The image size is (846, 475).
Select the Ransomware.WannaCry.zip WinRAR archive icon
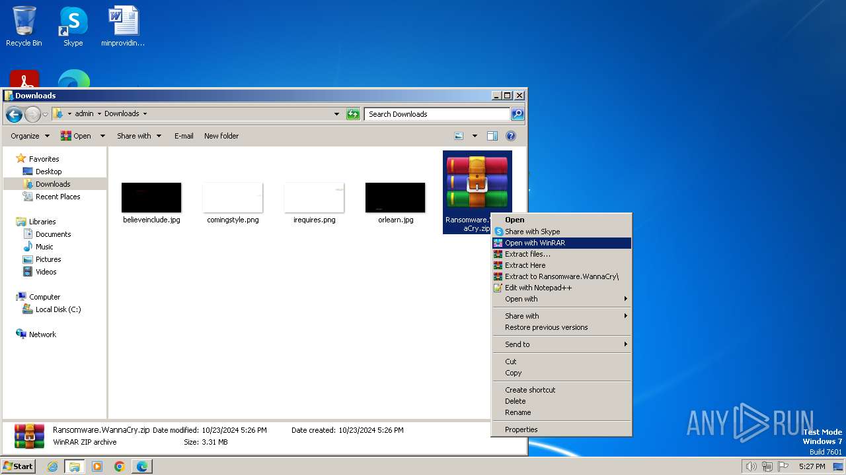pos(477,192)
